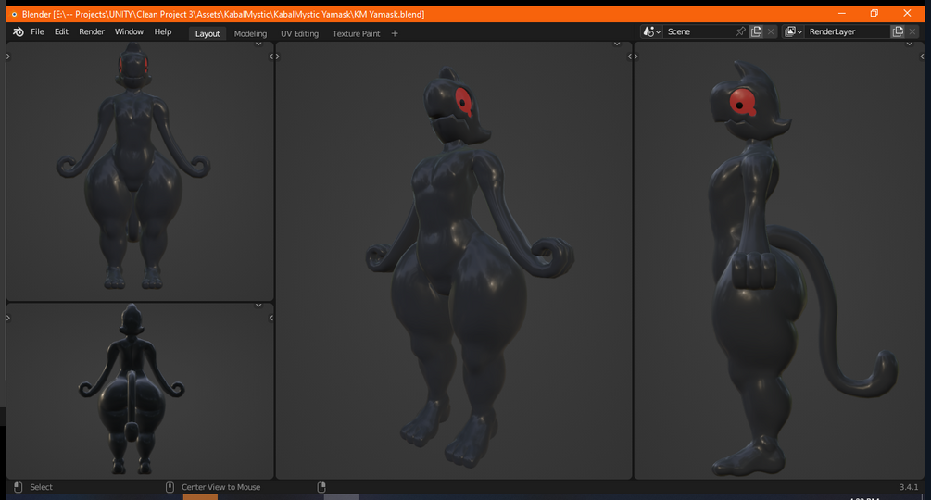931x500 pixels.
Task: Click the left-mouse icon beside Select
Action: pos(19,487)
